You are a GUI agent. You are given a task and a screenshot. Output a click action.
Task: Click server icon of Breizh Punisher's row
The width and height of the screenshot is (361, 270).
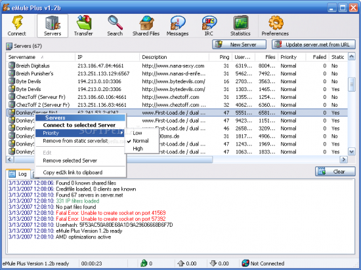12,73
